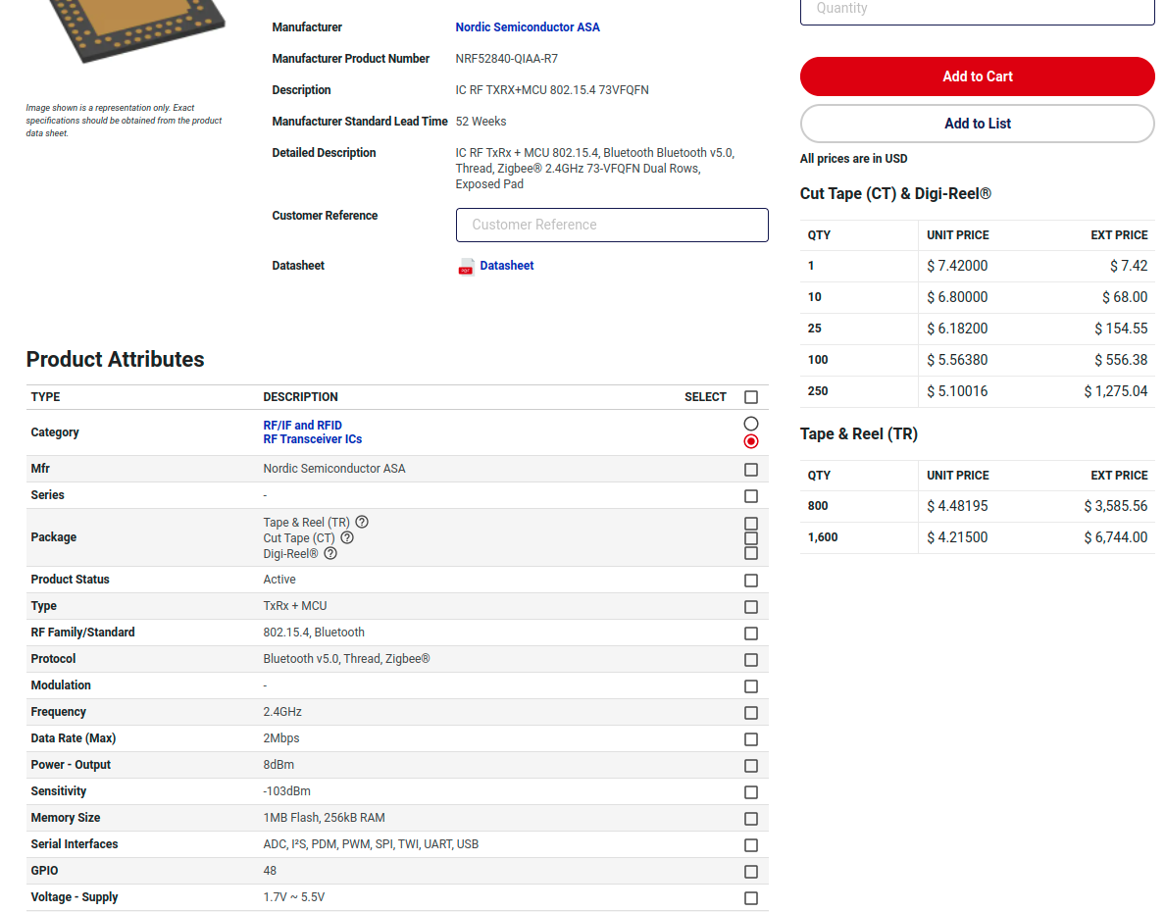
Task: Check the Serial Interfaces checkbox
Action: [751, 845]
